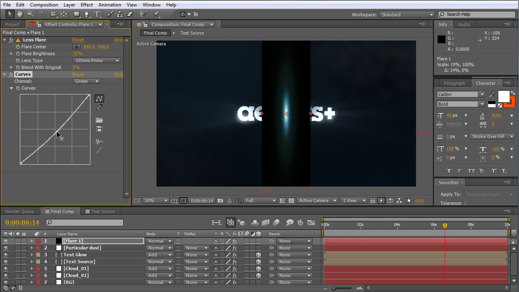
Task: Hide the Particular dust layer
Action: 6,248
